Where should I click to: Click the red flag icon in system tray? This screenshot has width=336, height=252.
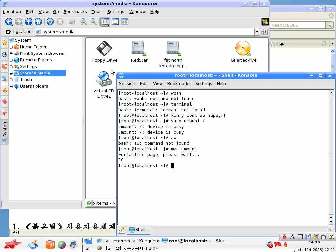[x=278, y=244]
